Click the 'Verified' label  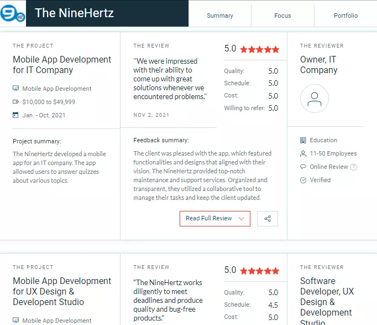[320, 180]
